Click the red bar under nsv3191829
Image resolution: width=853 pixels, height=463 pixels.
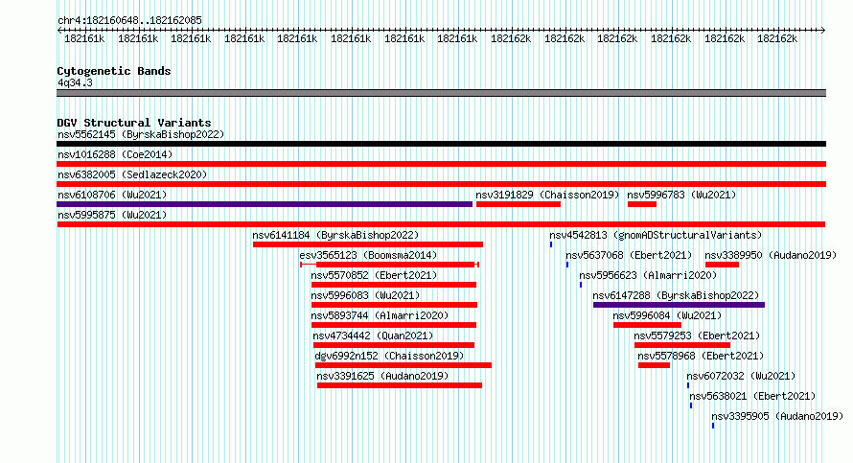point(519,204)
